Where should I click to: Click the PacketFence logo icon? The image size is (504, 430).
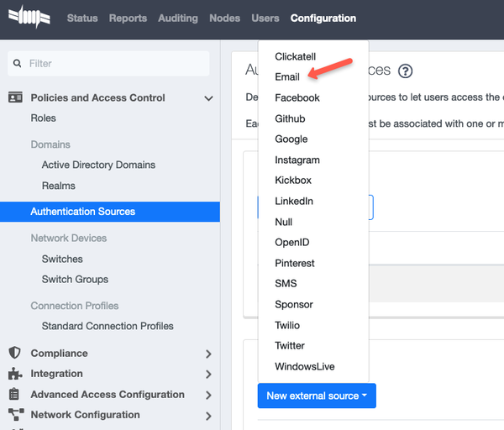[x=29, y=18]
